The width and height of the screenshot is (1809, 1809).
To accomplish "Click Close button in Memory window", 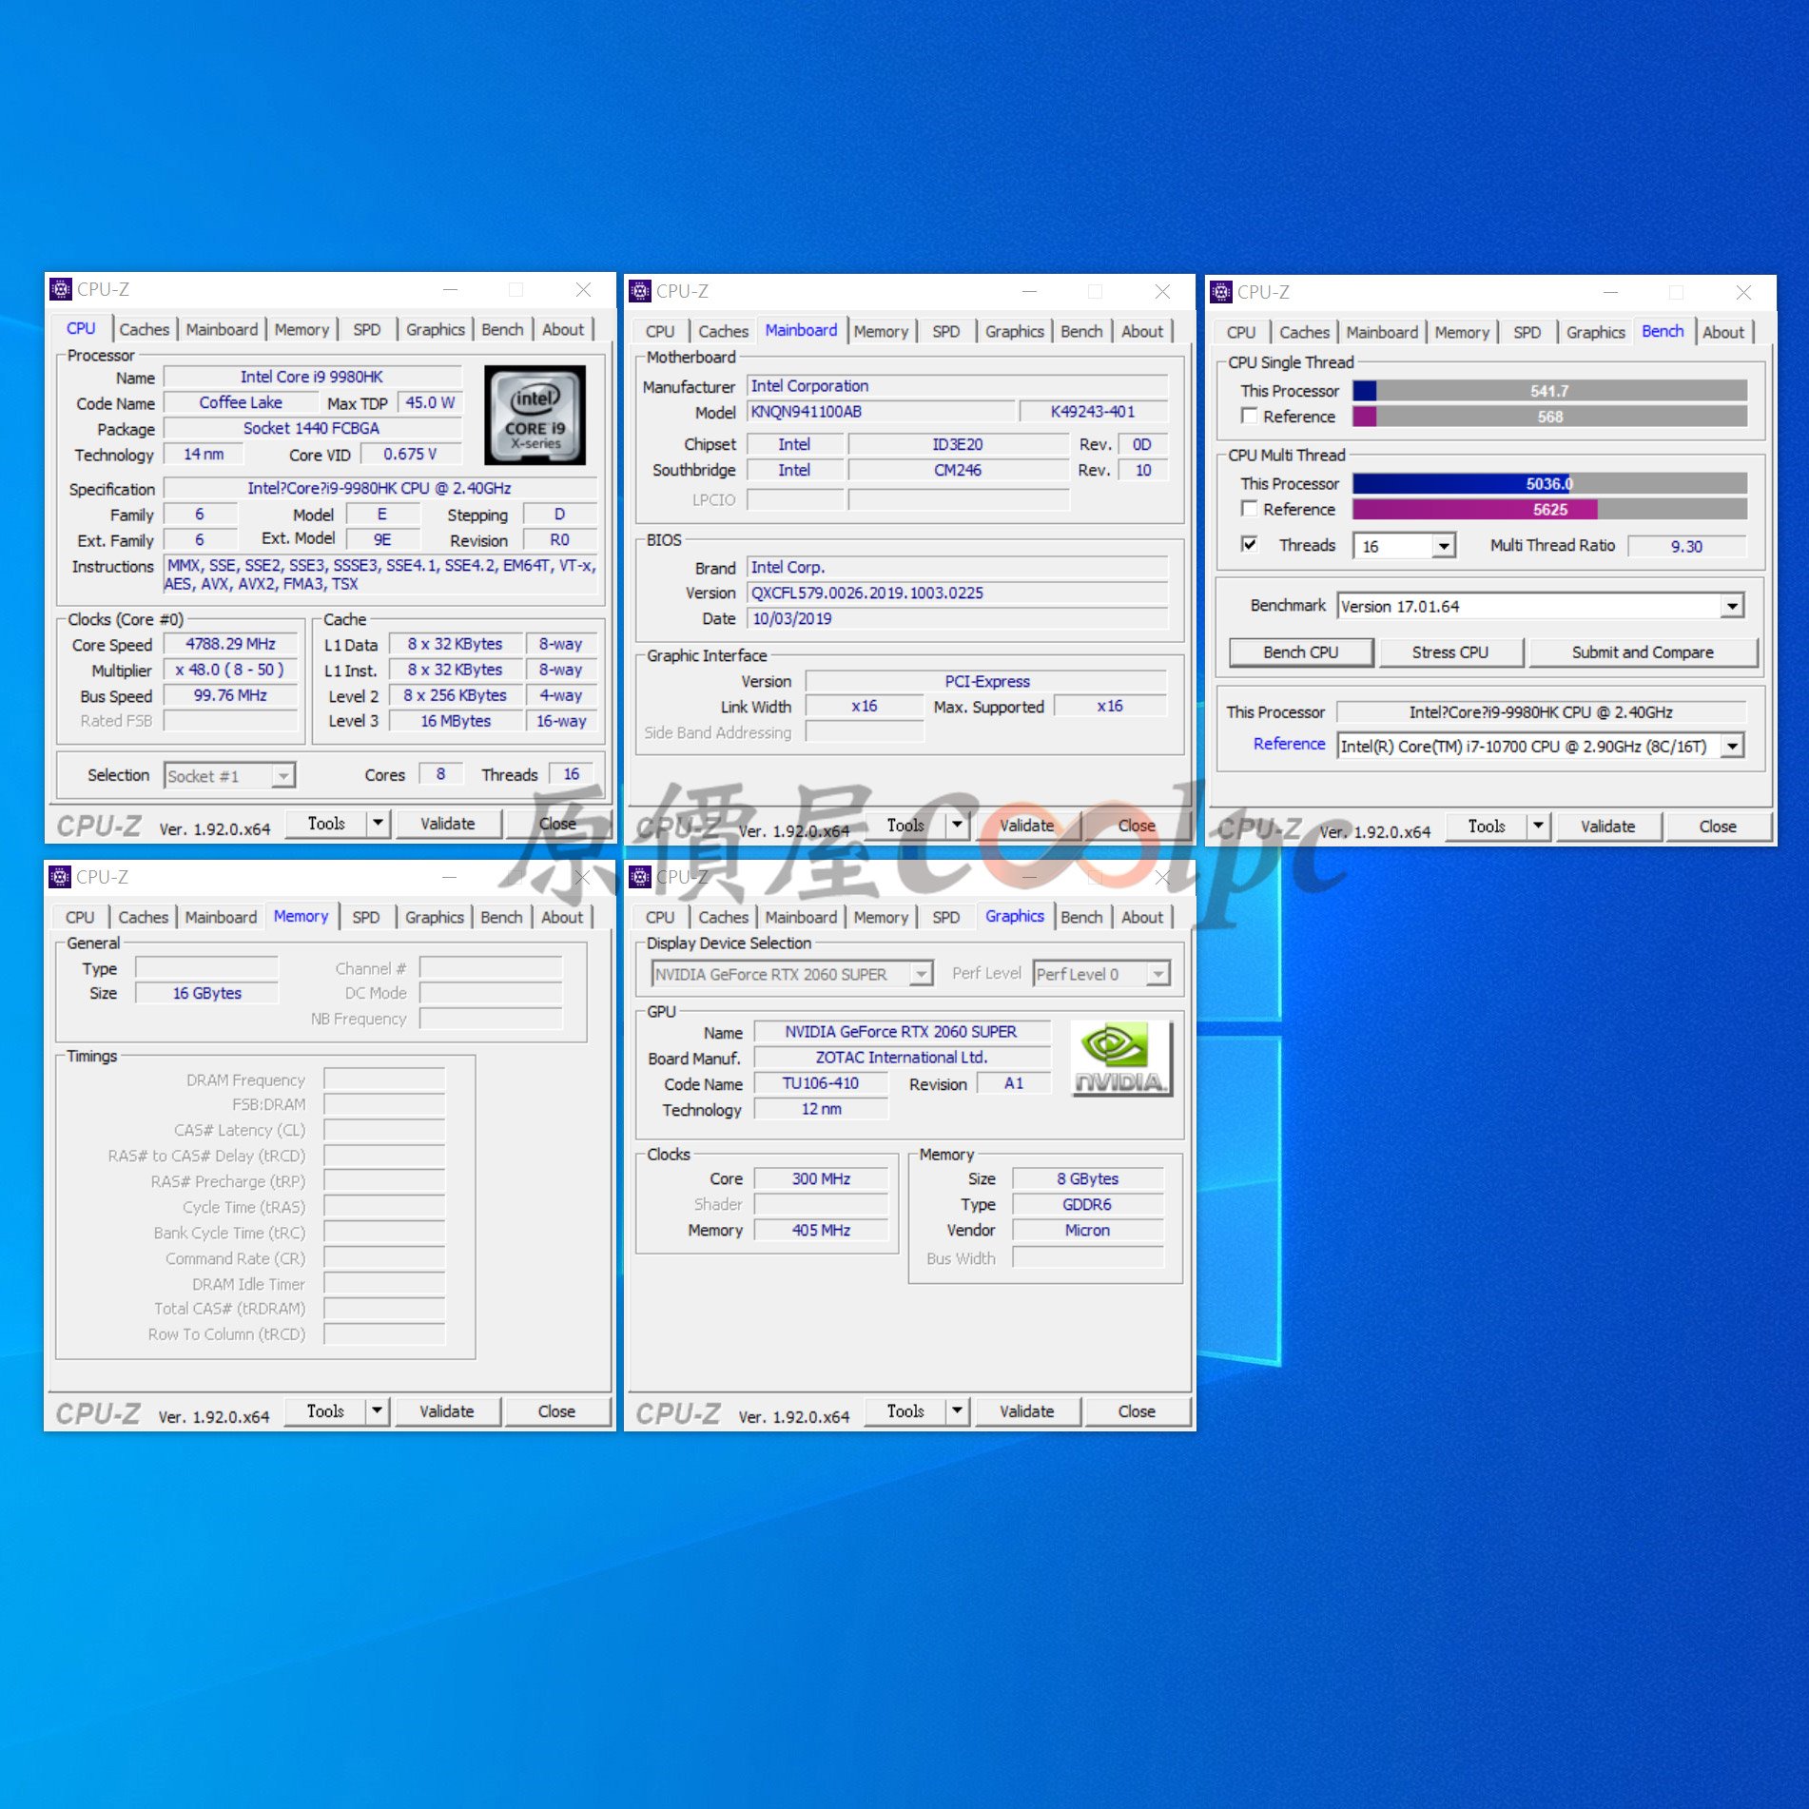I will (556, 1411).
